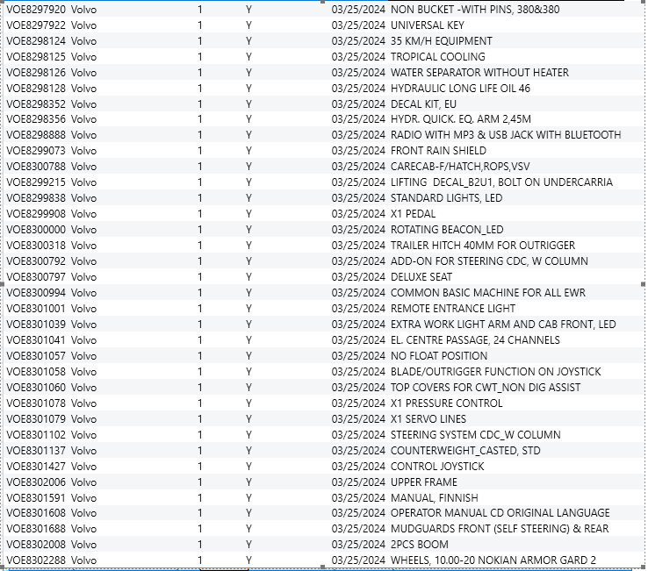Select part number VOE8299838
The height and width of the screenshot is (571, 648).
(x=36, y=198)
